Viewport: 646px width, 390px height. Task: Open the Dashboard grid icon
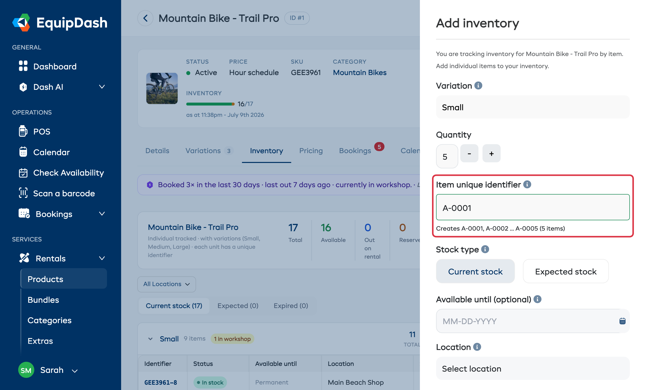click(x=23, y=66)
